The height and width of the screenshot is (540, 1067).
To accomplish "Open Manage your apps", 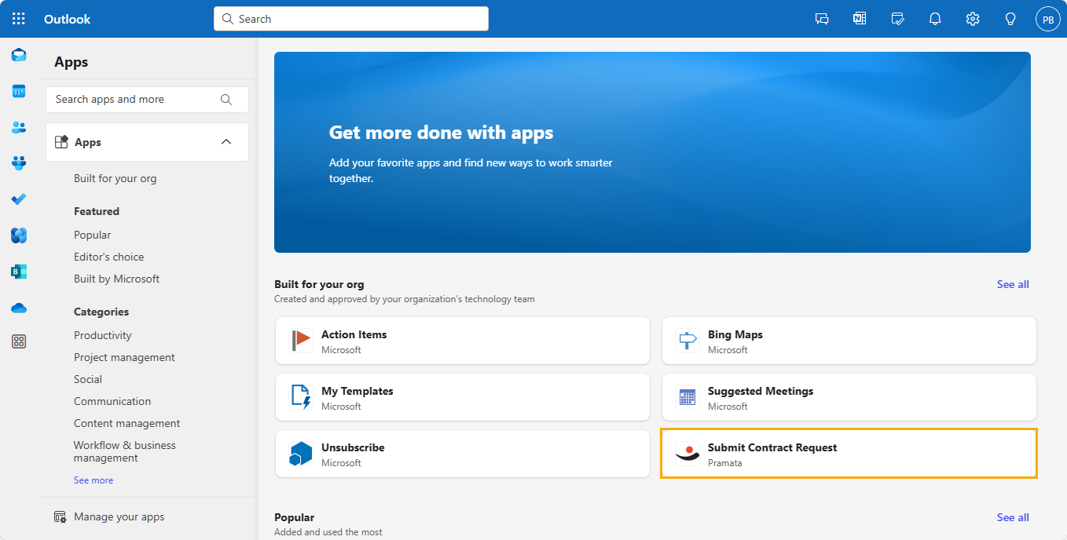I will pyautogui.click(x=119, y=516).
